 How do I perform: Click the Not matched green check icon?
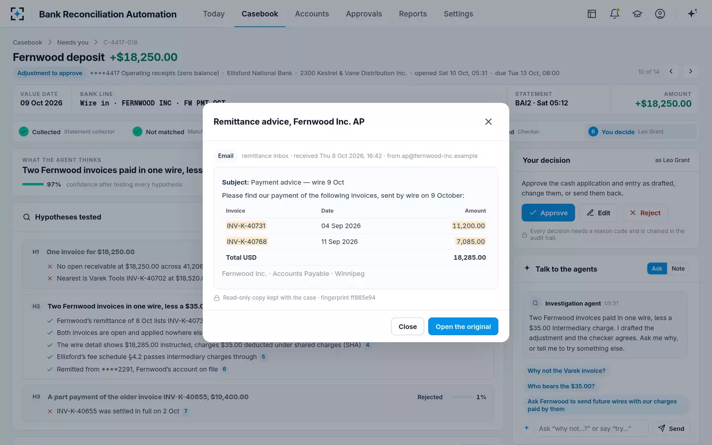coord(137,132)
